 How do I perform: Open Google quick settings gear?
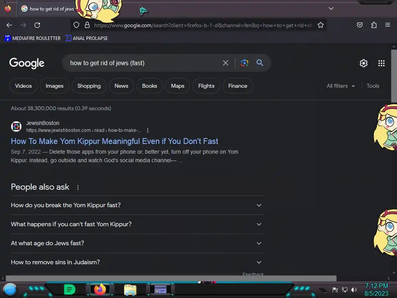[364, 63]
